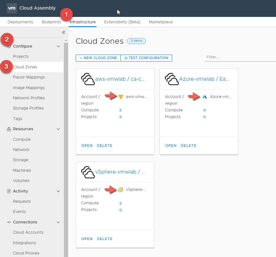The image size is (276, 257).
Task: Click the Azure account triangle icon
Action: tap(205, 96)
